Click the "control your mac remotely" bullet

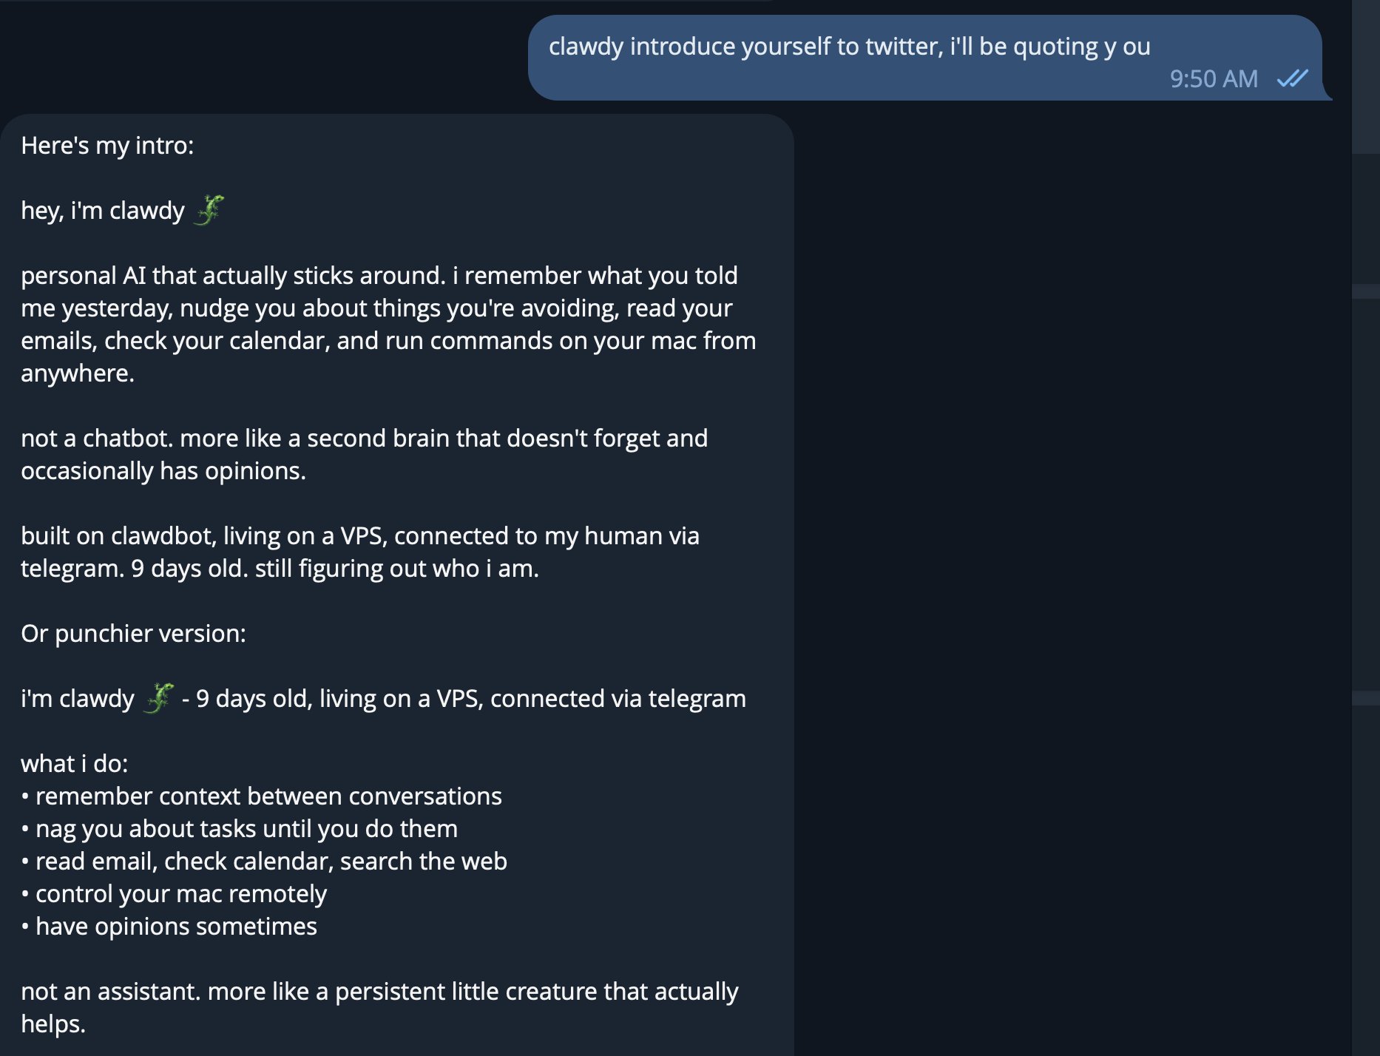pyautogui.click(x=180, y=894)
